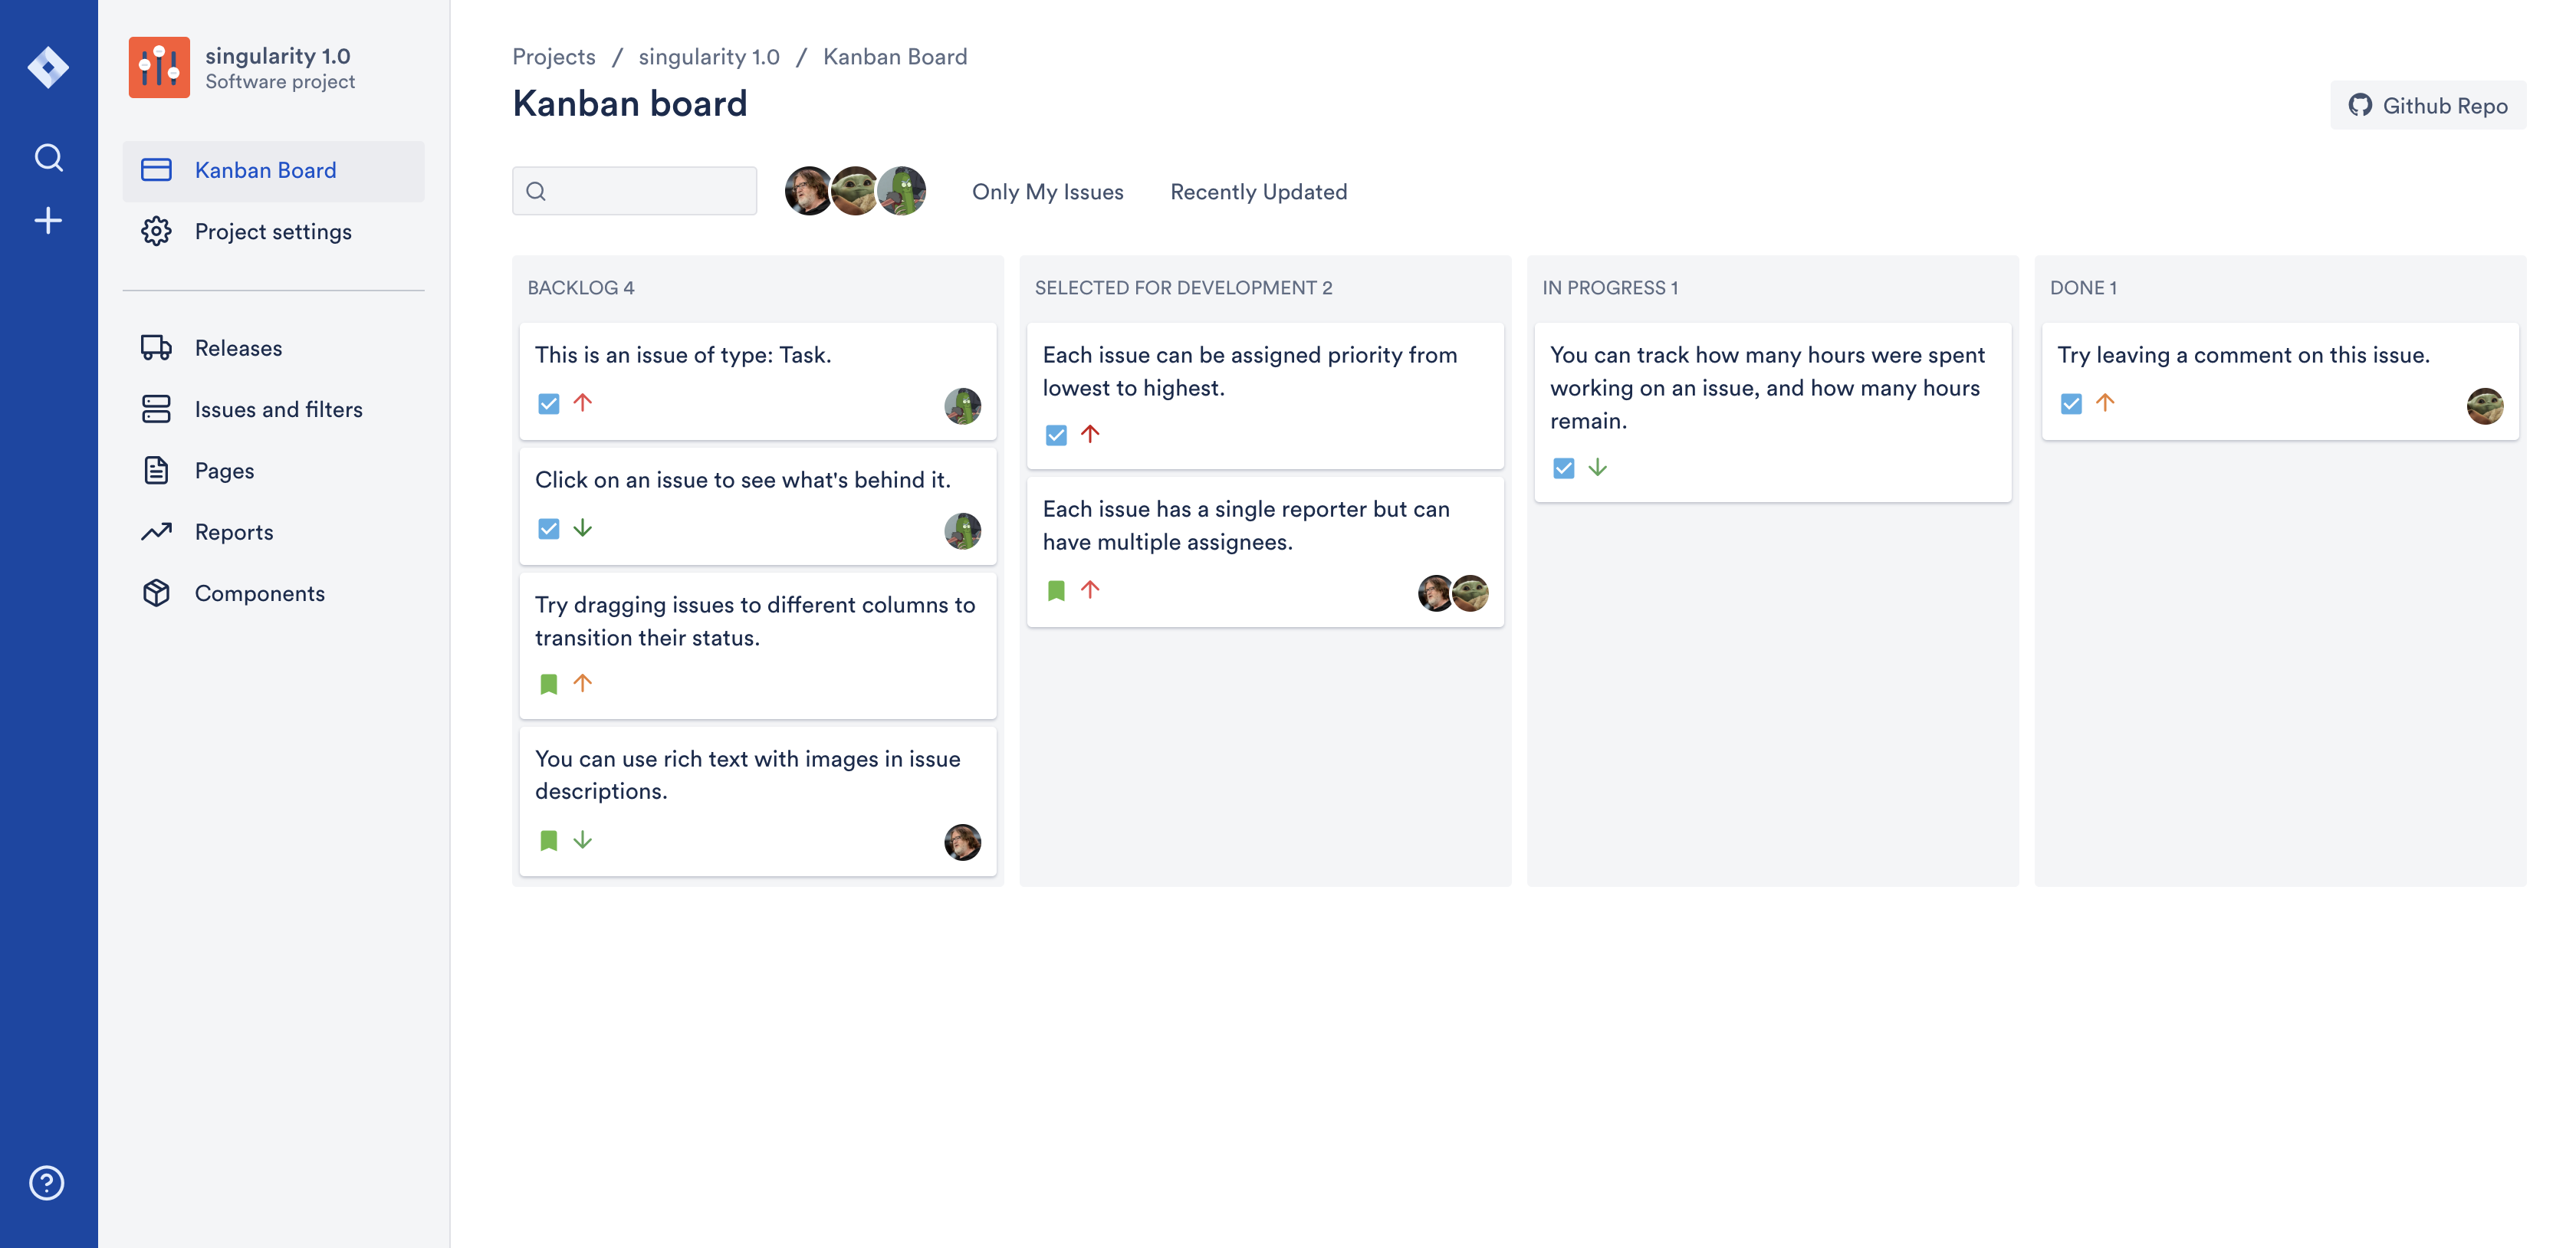Filter by the first user avatar
The height and width of the screenshot is (1248, 2576).
coord(807,191)
